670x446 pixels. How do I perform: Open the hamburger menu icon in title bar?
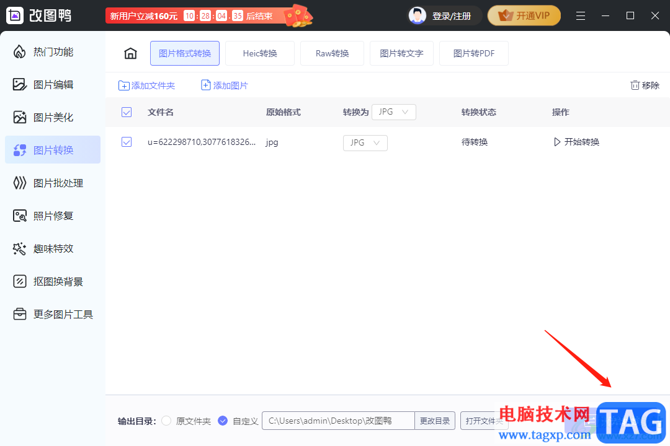coord(580,15)
